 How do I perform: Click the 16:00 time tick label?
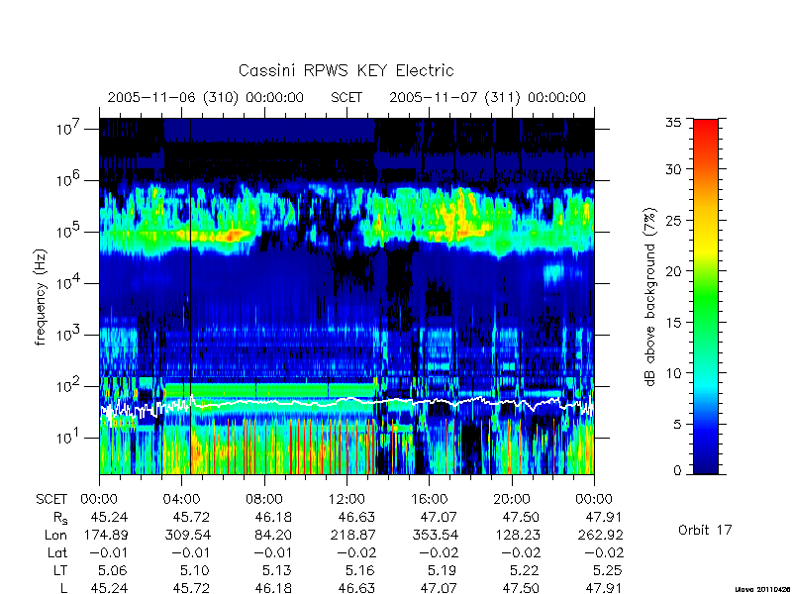click(430, 499)
